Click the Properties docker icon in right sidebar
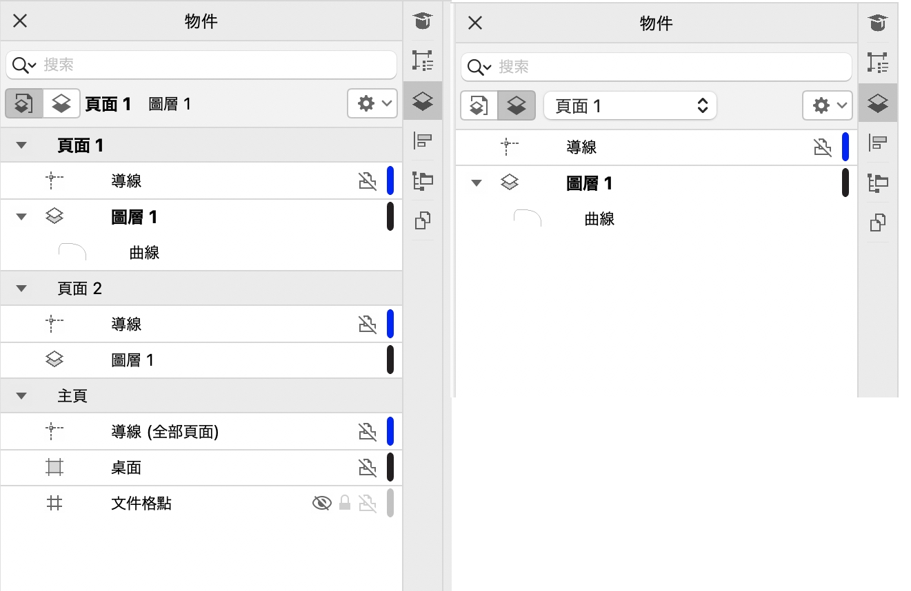This screenshot has width=911, height=591. tap(877, 63)
